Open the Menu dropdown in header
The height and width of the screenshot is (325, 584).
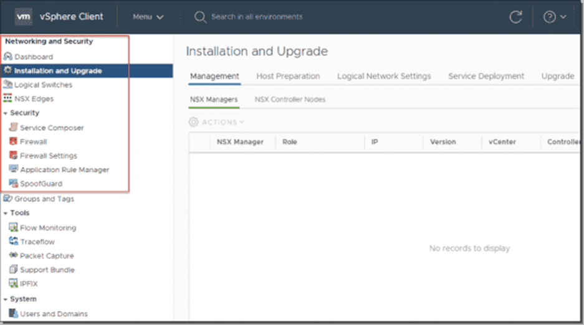[x=148, y=17]
